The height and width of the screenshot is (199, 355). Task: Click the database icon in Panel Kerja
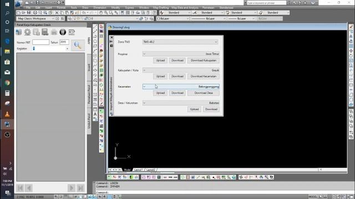[x=19, y=32]
